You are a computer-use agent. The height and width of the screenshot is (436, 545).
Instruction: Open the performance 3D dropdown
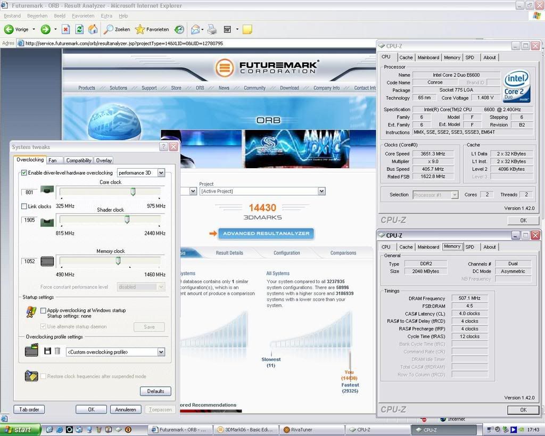click(x=161, y=173)
